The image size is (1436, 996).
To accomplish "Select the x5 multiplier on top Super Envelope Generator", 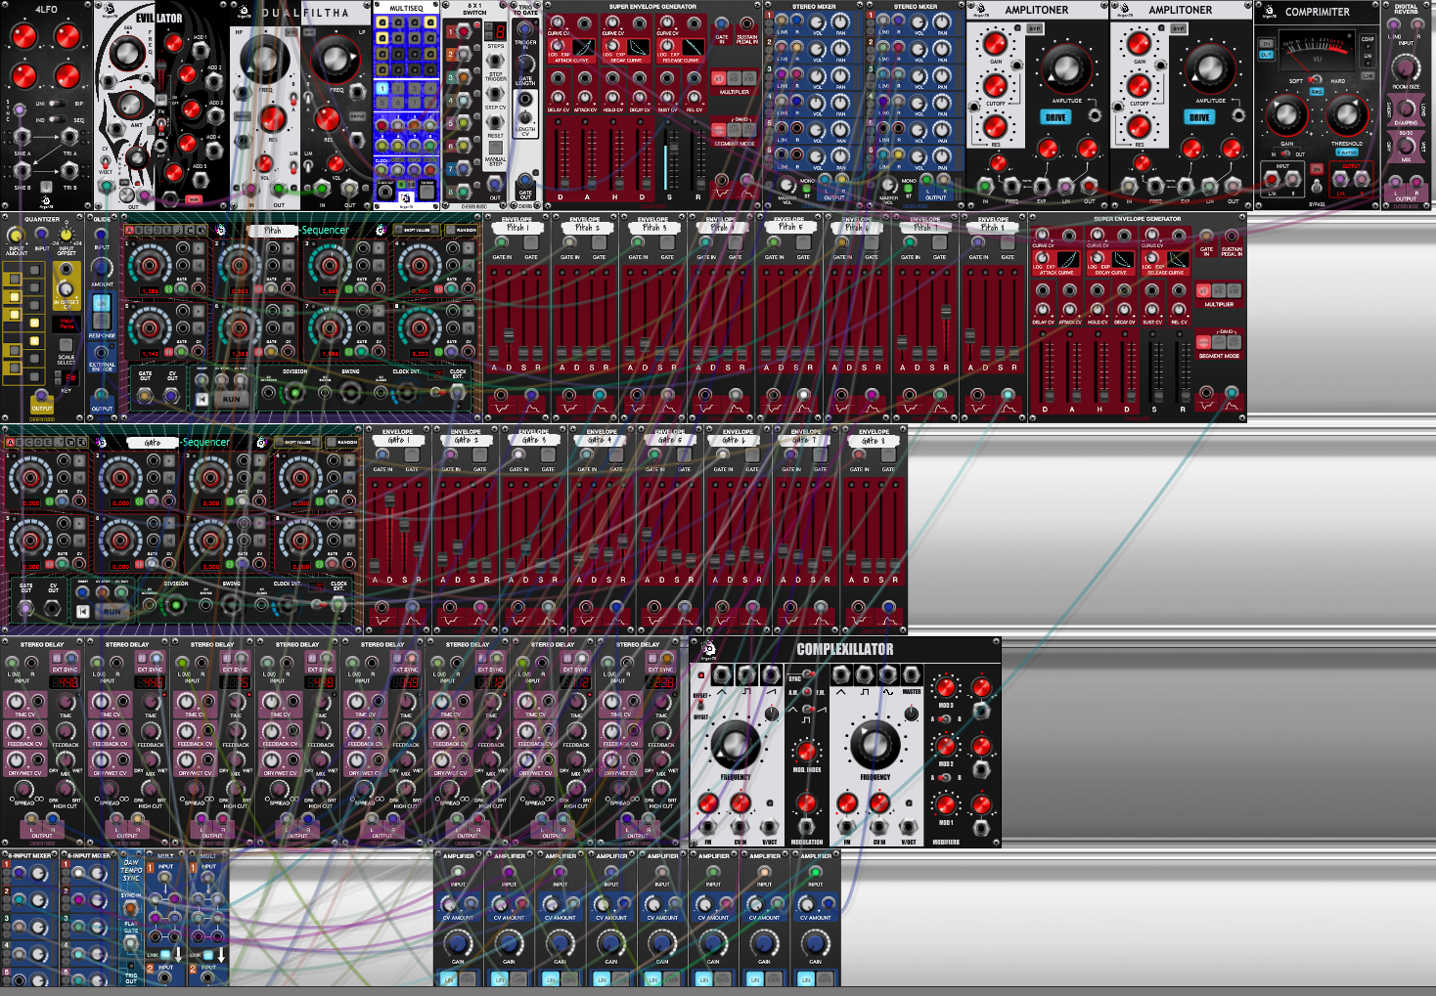I will [x=734, y=79].
